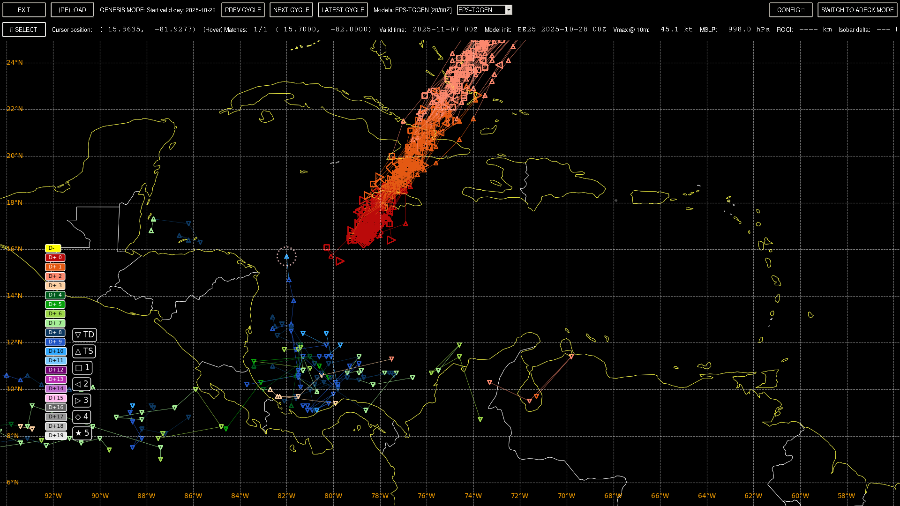Open the EPS-TCGEN model dropdown arrow
Viewport: 900px width, 506px height.
click(x=509, y=10)
